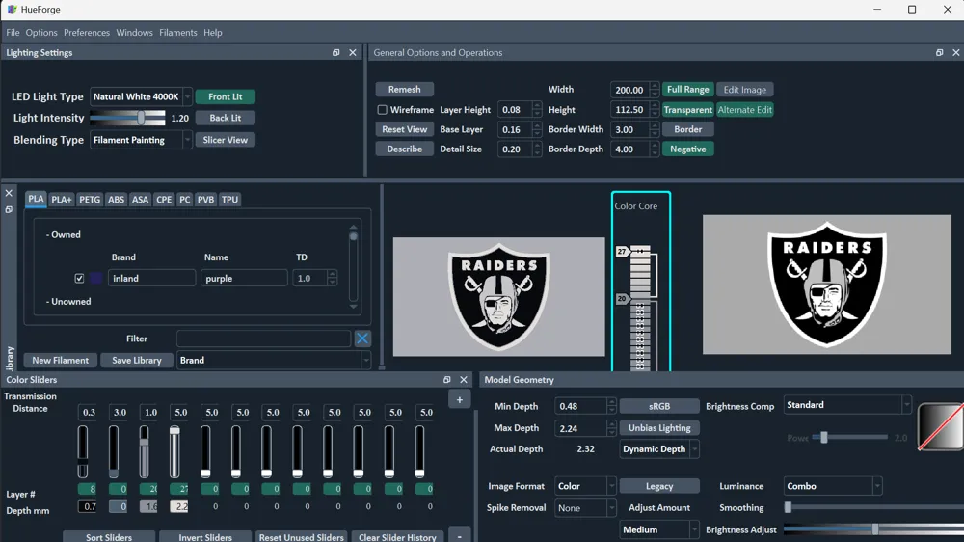Open the Windows menu
This screenshot has height=542, width=964.
tap(135, 33)
